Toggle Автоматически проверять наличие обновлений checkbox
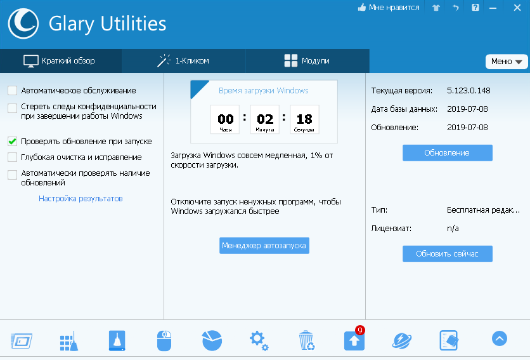 tap(13, 175)
